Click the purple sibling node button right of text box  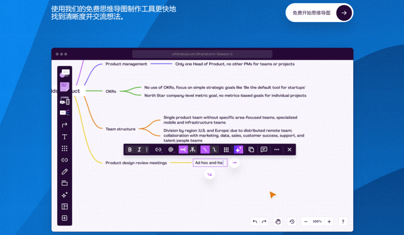coord(234,163)
